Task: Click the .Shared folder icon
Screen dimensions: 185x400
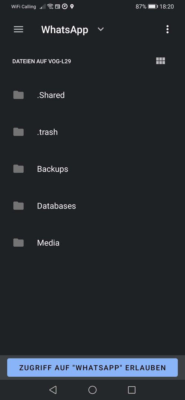Action: point(19,95)
